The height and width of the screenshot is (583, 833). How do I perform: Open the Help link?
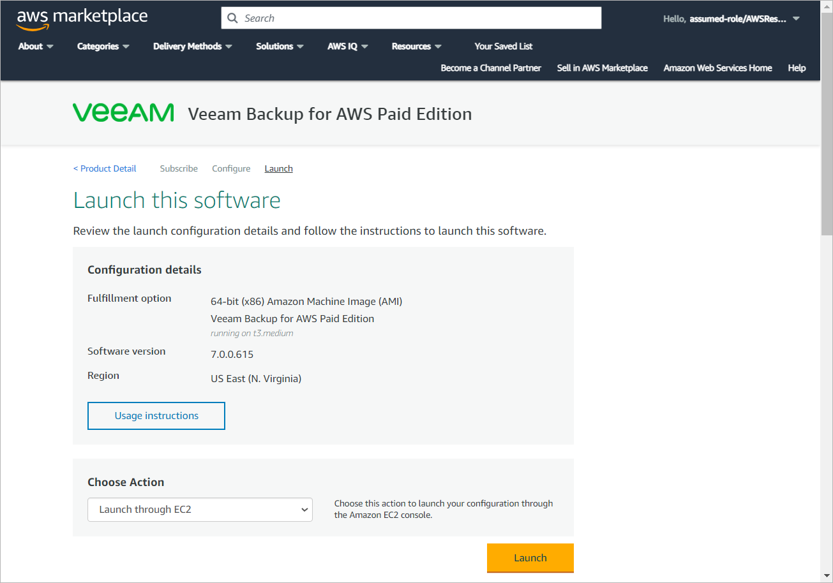click(797, 68)
